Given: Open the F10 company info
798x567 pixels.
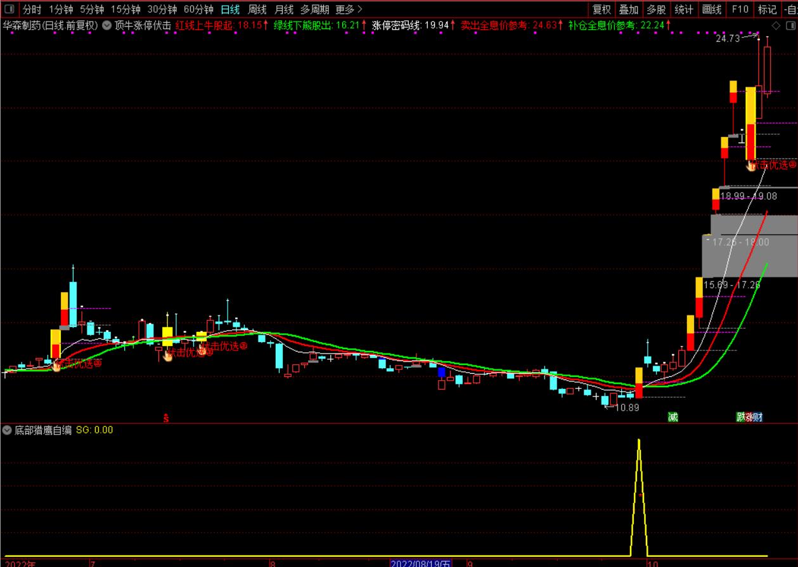Looking at the screenshot, I should pos(740,10).
